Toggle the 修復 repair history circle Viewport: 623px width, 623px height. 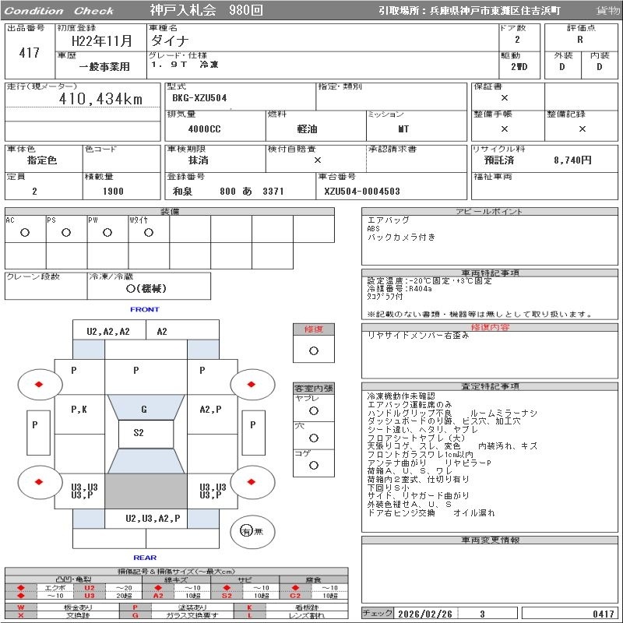pyautogui.click(x=313, y=350)
